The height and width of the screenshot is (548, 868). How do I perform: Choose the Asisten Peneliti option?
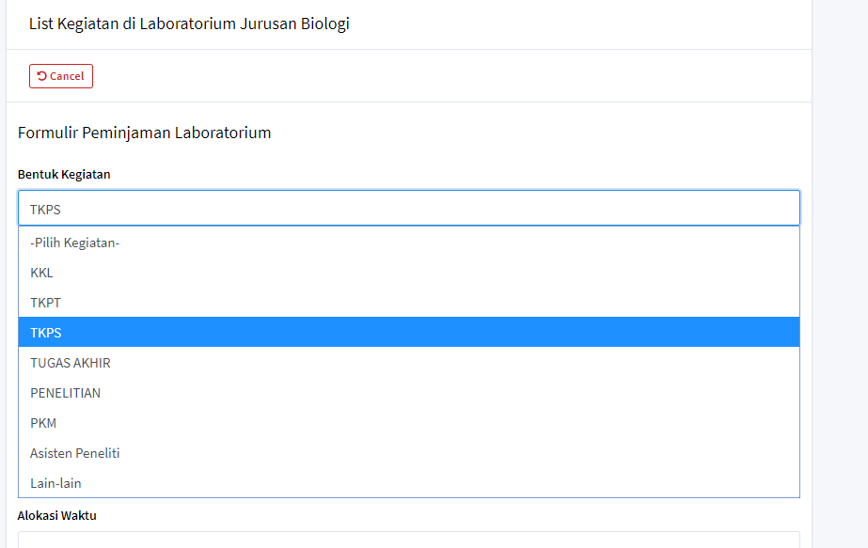(75, 453)
